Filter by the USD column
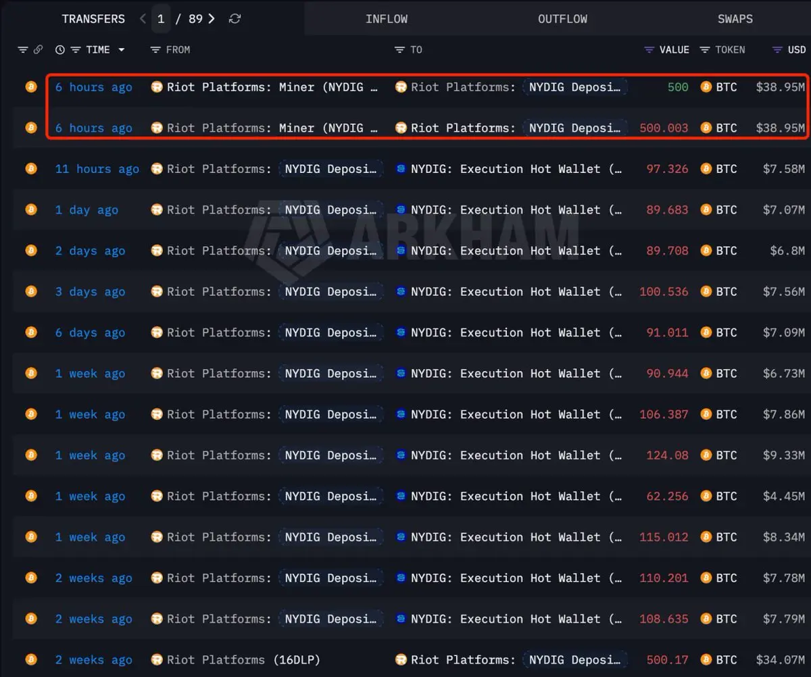 (x=777, y=50)
